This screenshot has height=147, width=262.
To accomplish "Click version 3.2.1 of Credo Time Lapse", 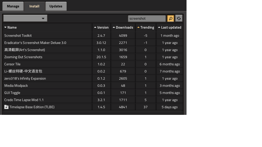I will [101, 100].
